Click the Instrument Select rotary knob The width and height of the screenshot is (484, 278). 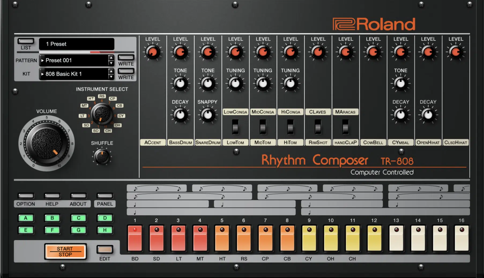coord(102,114)
